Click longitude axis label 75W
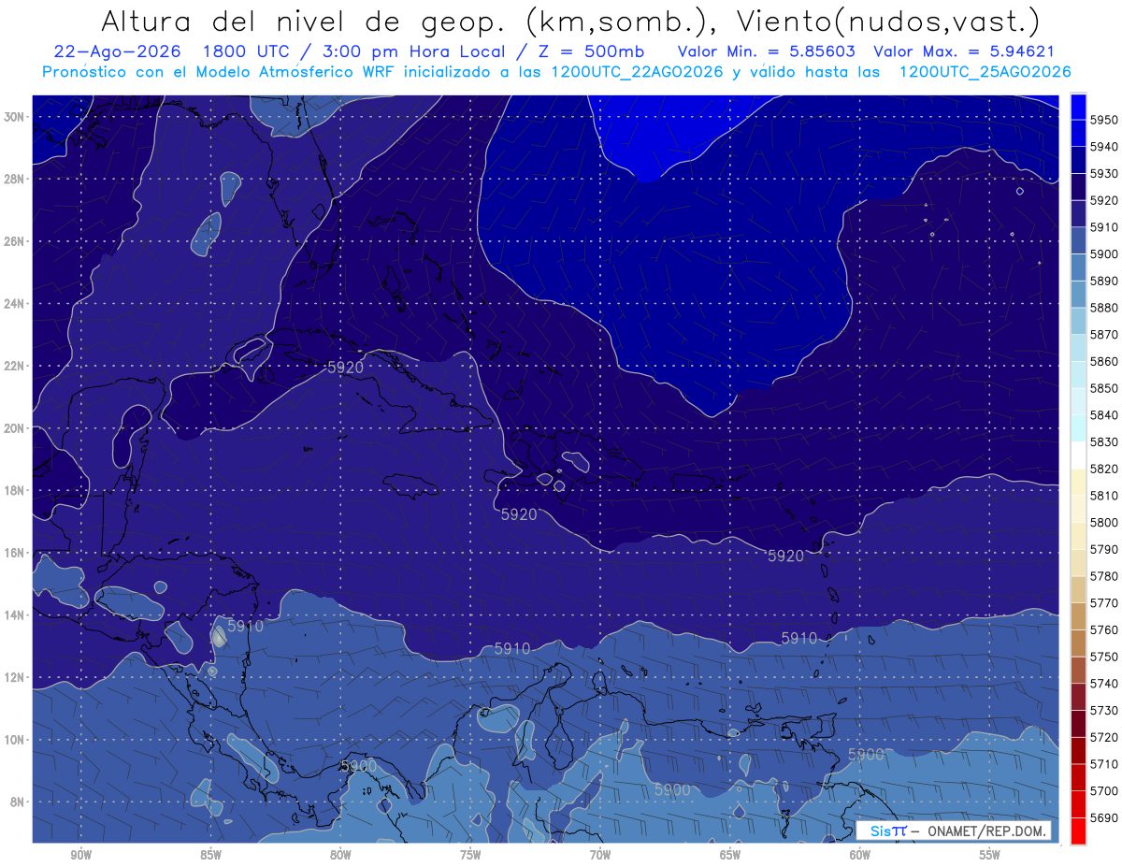 [470, 856]
